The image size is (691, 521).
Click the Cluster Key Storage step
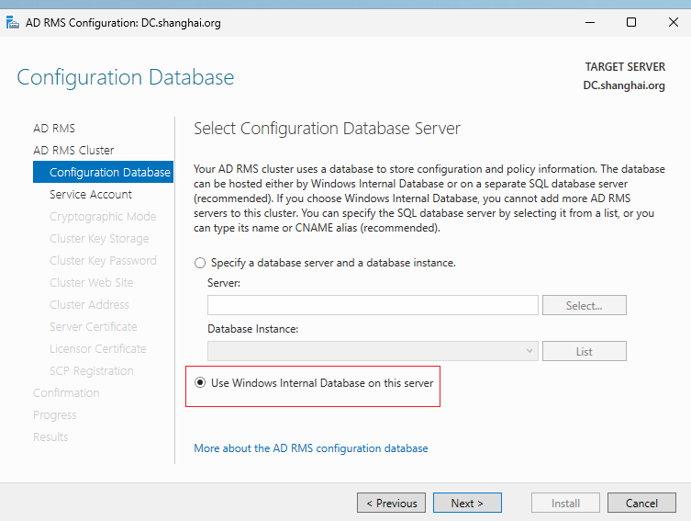pyautogui.click(x=99, y=239)
